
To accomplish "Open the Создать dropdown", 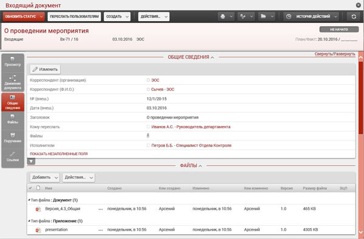I will [117, 17].
